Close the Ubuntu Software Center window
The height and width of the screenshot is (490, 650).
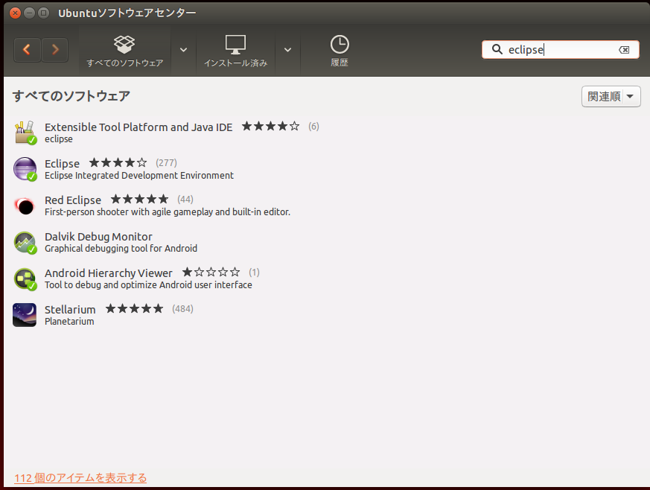(16, 13)
